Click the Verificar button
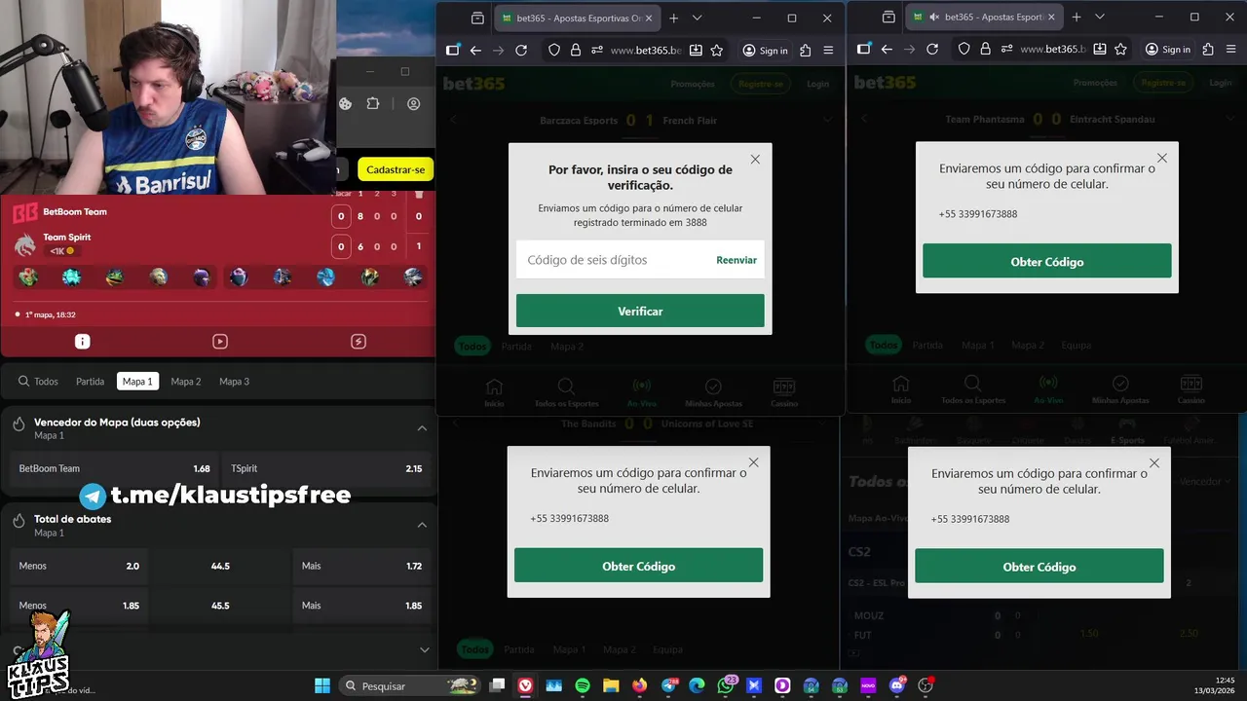1247x701 pixels. click(640, 311)
